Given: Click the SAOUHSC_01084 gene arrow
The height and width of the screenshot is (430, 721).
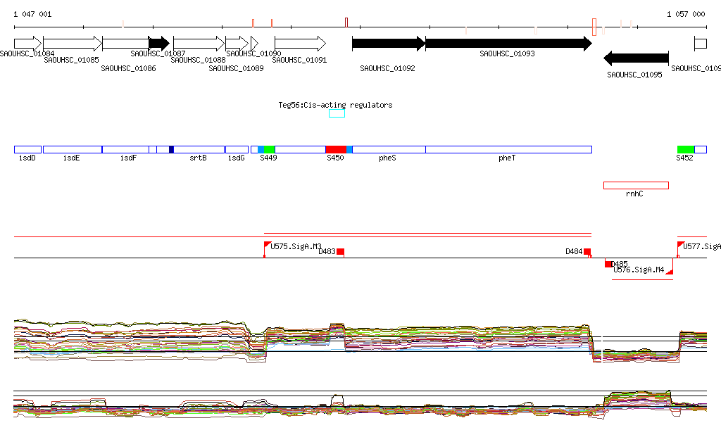Looking at the screenshot, I should (x=28, y=44).
